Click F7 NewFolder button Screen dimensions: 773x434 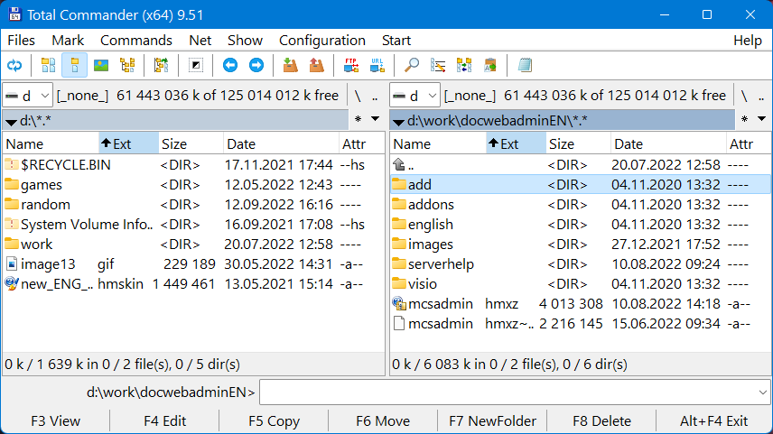(x=492, y=421)
